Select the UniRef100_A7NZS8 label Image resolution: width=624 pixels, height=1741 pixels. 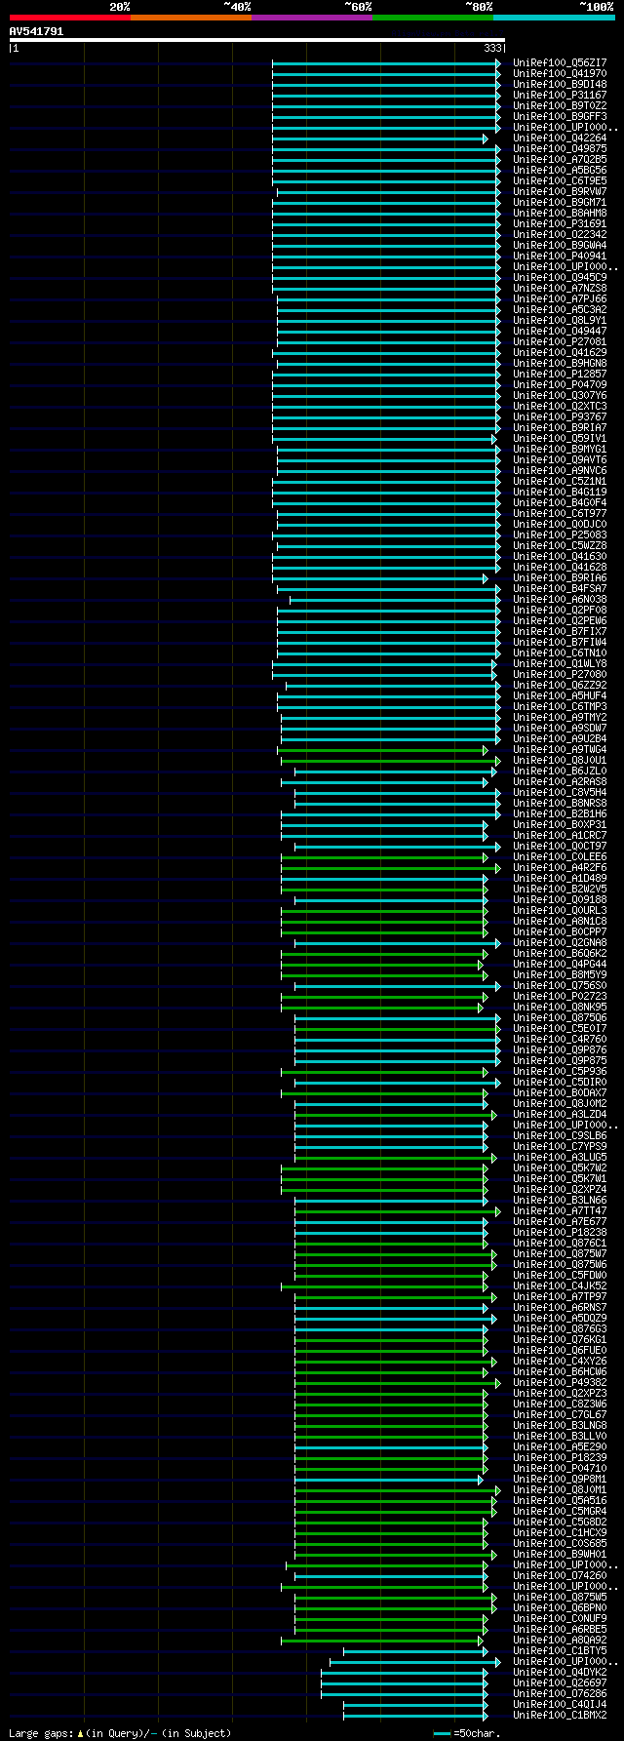coord(560,288)
